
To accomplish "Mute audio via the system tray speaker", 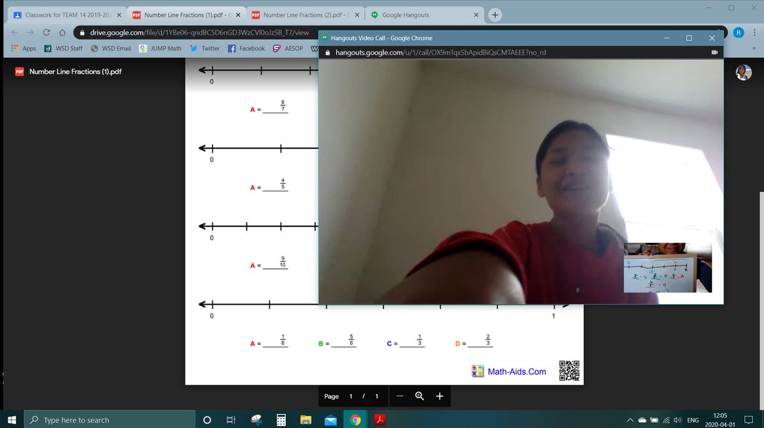I will point(677,420).
